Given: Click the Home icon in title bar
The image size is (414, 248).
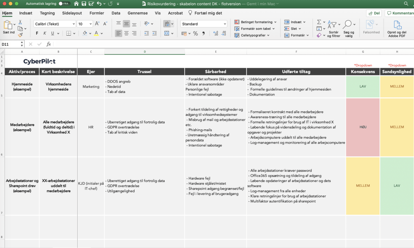Looking at the screenshot, I should point(77,3).
